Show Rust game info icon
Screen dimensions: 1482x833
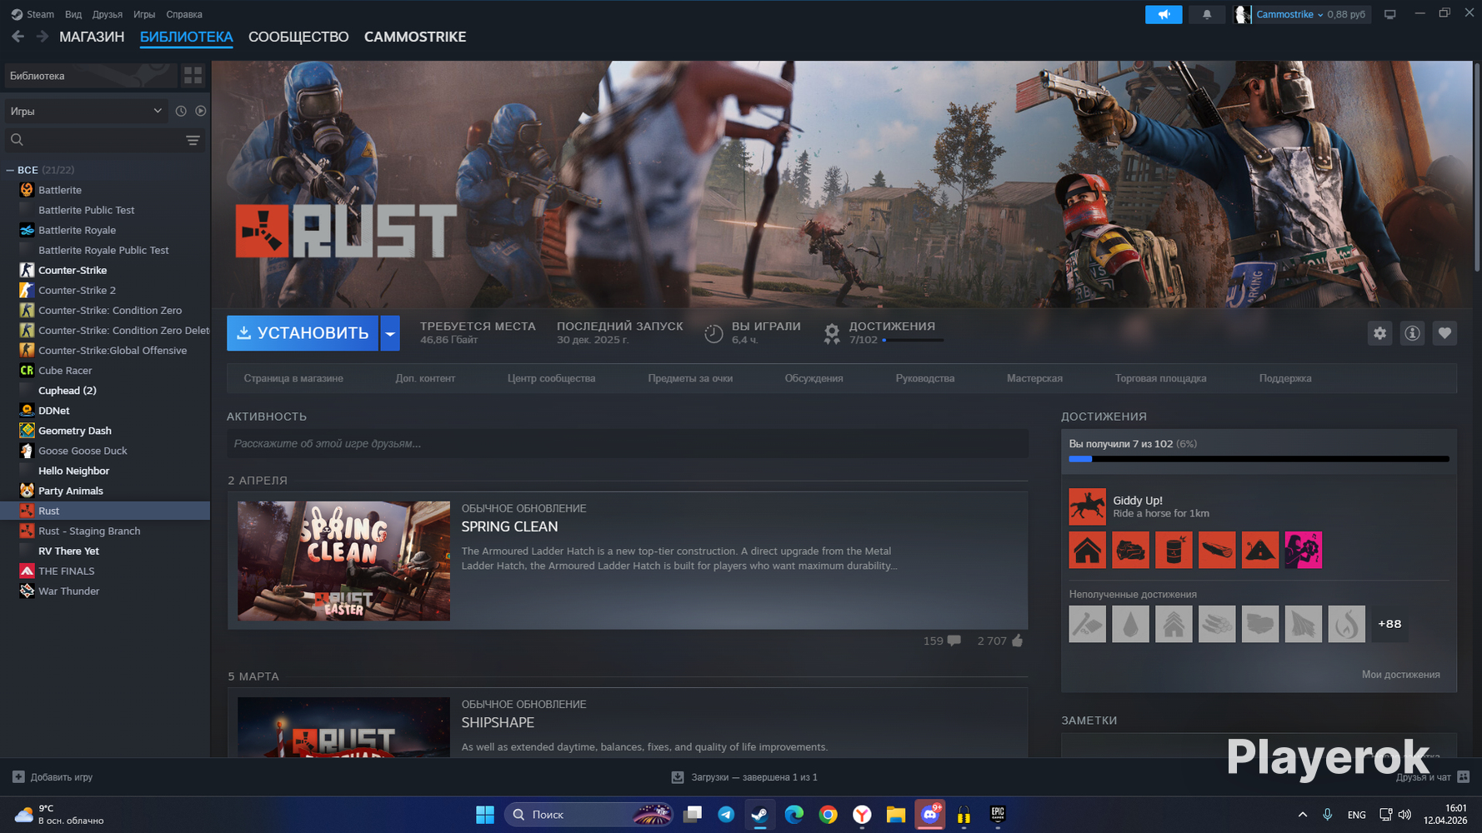coord(1412,333)
